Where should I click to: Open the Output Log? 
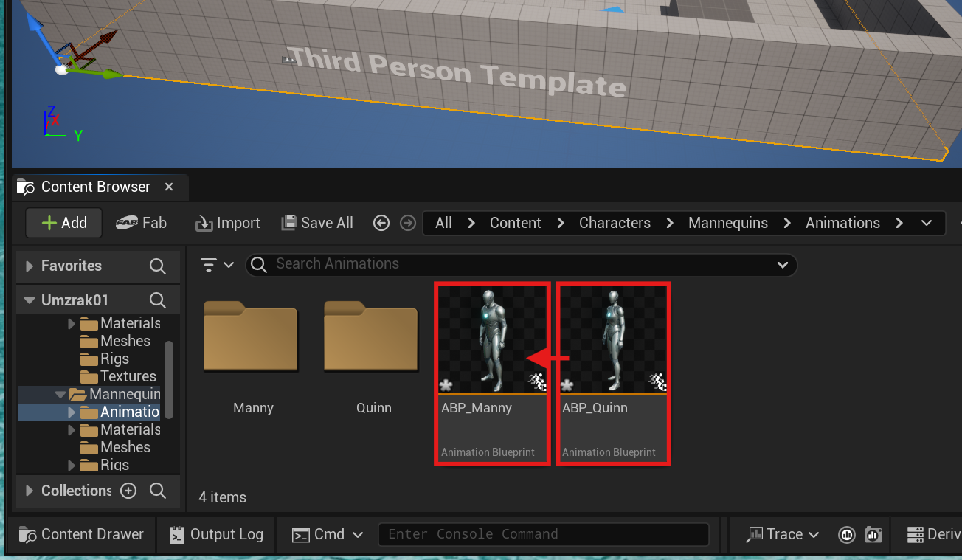click(x=216, y=534)
